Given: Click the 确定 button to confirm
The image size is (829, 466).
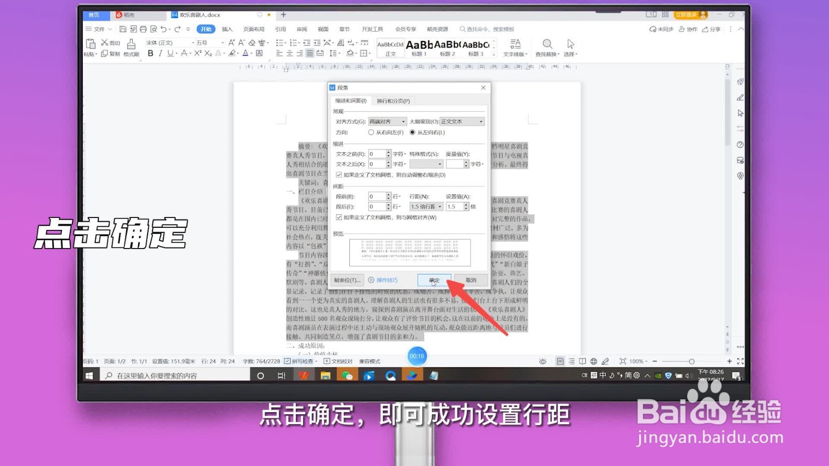Looking at the screenshot, I should click(x=434, y=280).
